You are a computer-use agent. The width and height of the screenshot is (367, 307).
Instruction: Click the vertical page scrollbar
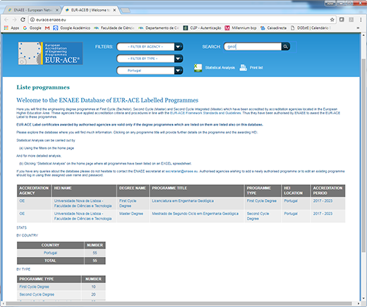(363, 155)
